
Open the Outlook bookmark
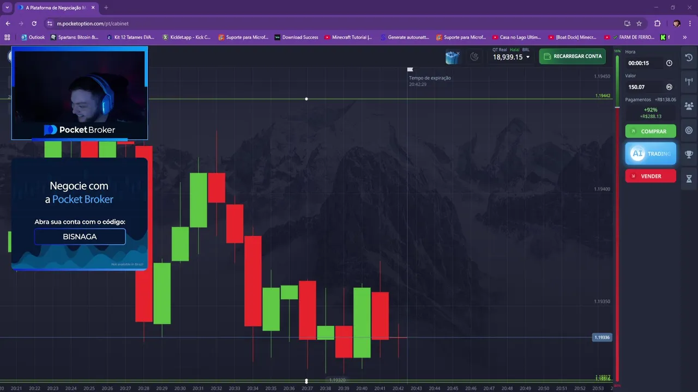point(33,37)
